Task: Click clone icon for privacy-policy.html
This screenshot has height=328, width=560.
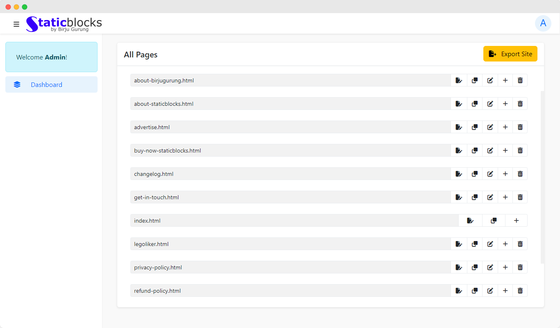Action: (475, 267)
